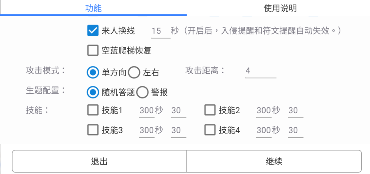Edit the 技能4 value field showing 30

coord(296,131)
